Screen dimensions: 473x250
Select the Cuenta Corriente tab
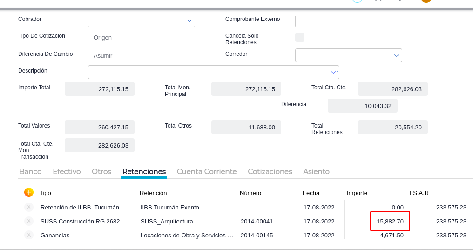click(207, 172)
